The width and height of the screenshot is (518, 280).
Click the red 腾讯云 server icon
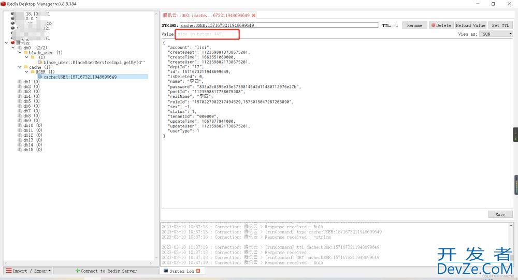[12, 42]
